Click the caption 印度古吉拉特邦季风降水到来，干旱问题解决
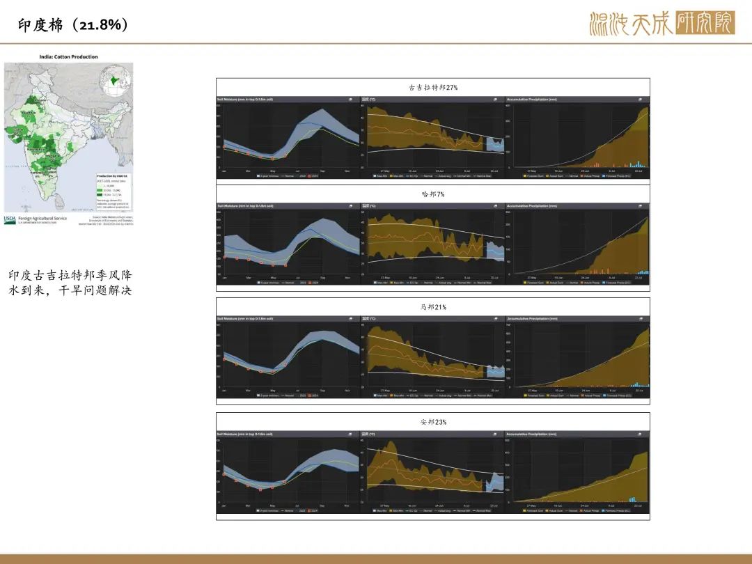Screen dimensions: 752x564 click(70, 283)
